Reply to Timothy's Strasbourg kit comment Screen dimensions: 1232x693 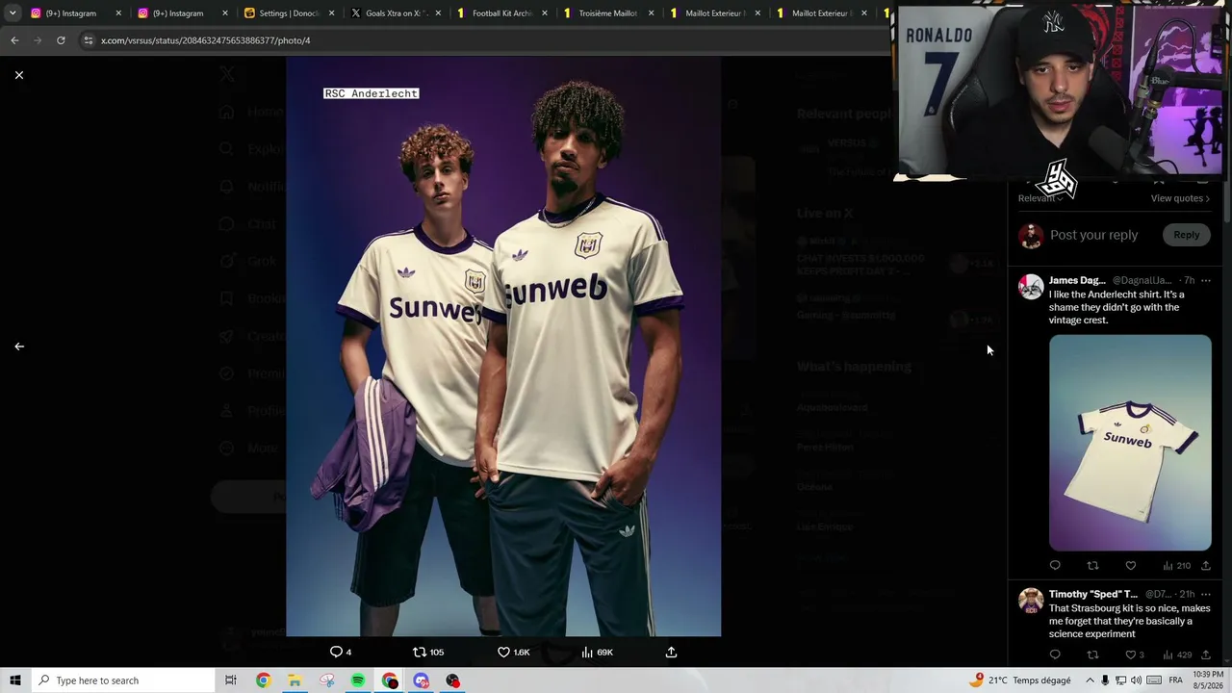1055,654
